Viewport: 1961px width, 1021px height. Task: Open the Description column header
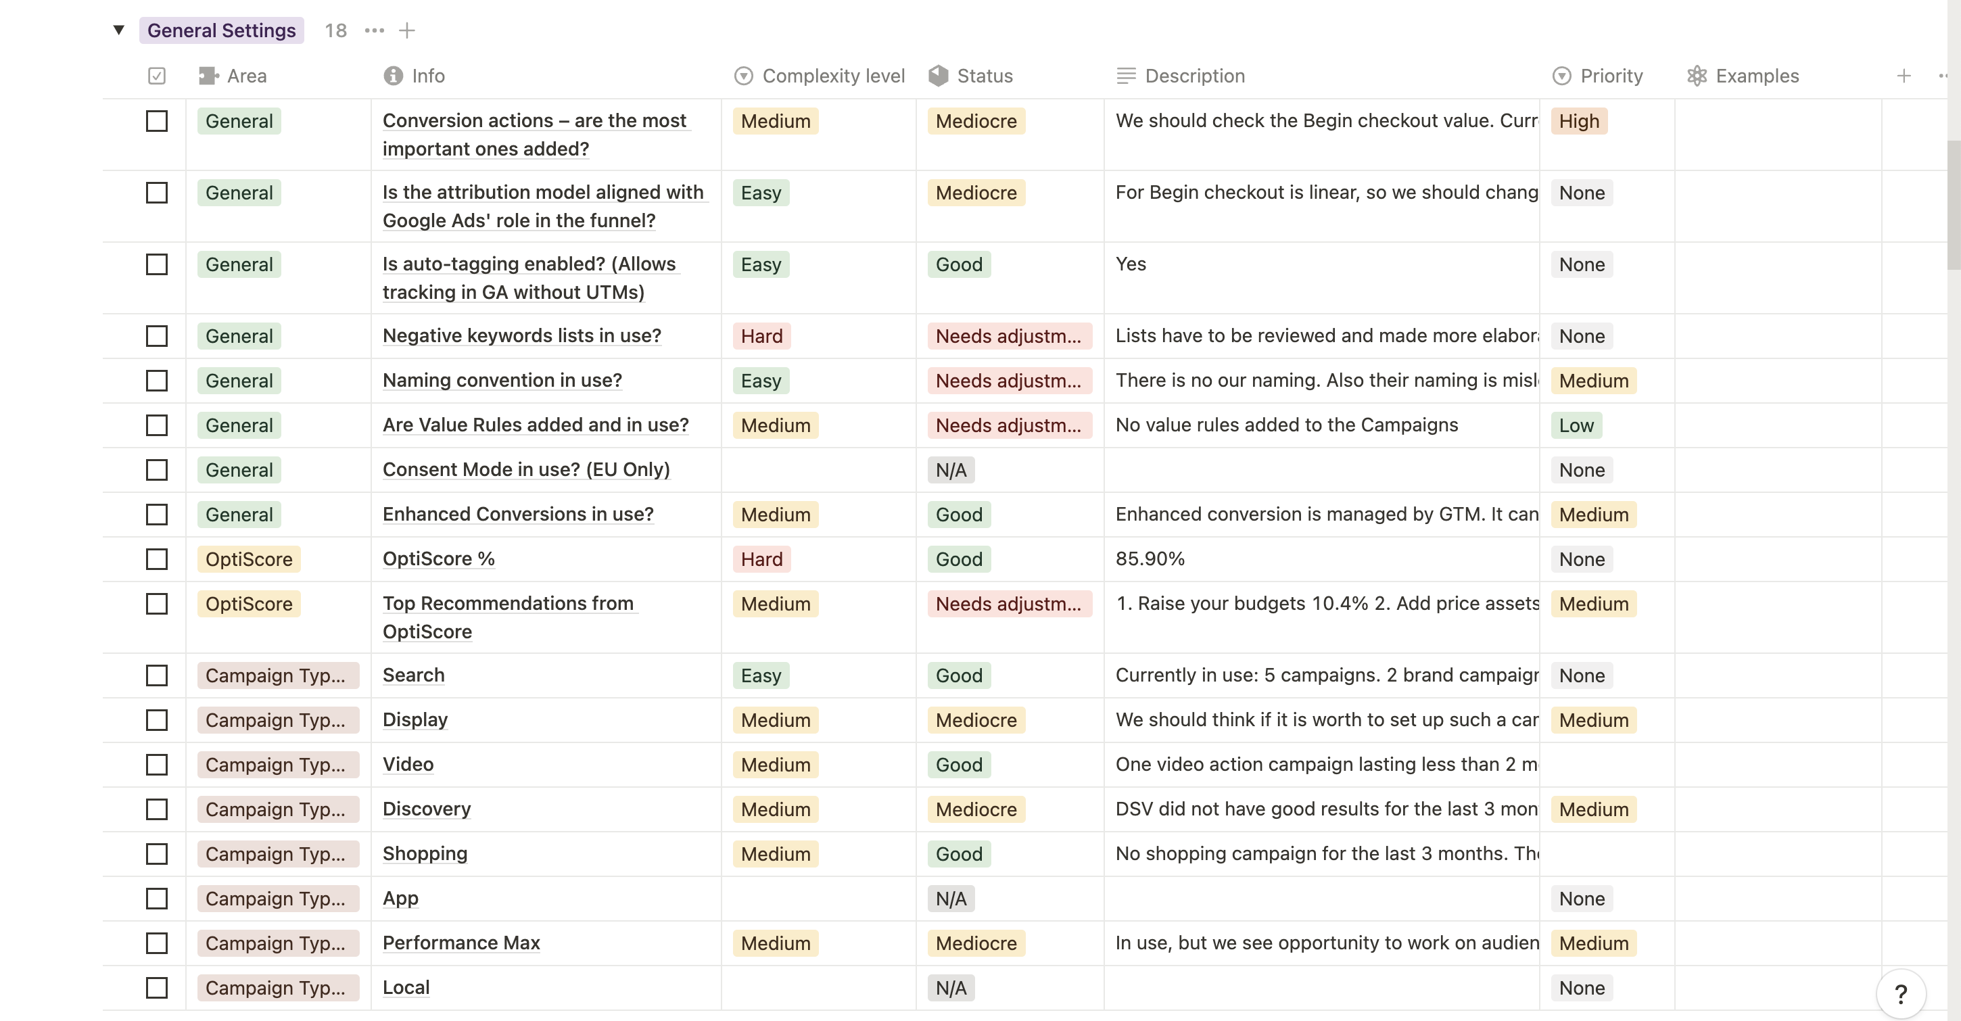coord(1180,76)
